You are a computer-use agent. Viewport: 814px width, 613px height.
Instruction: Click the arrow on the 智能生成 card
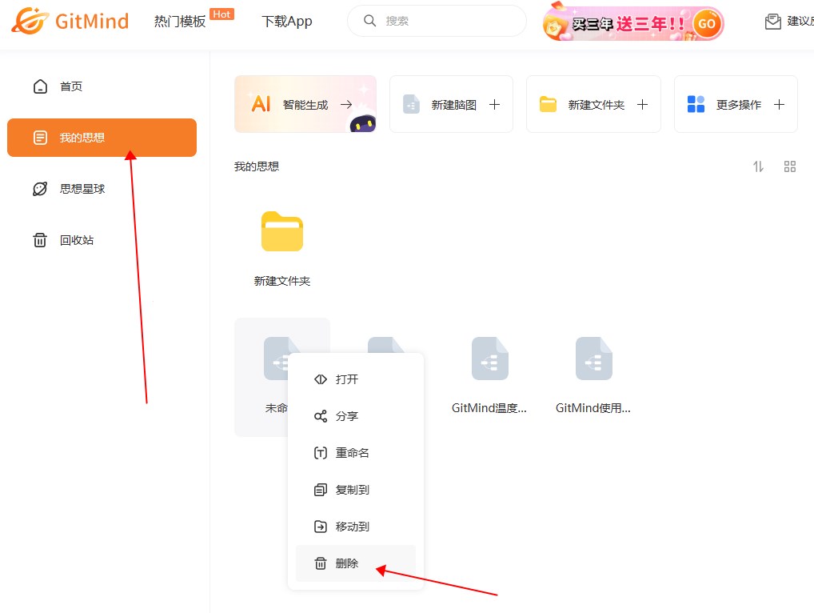click(346, 105)
